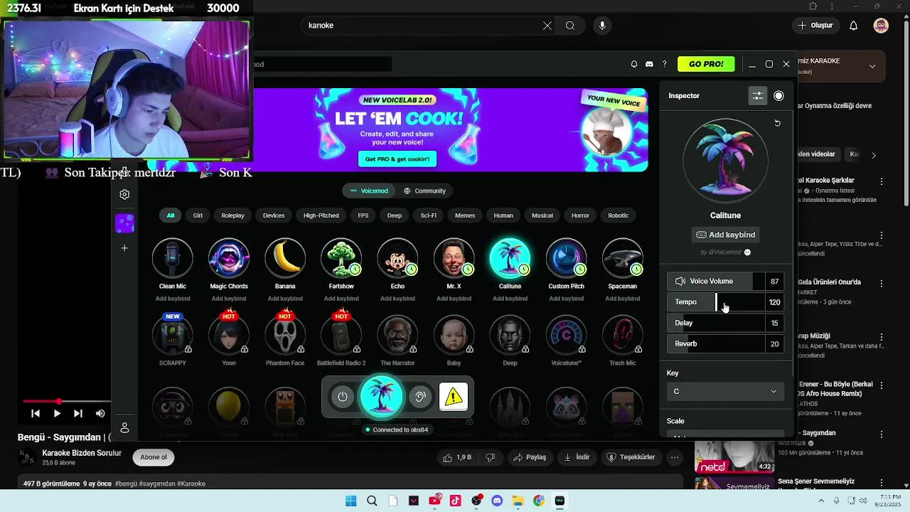The height and width of the screenshot is (512, 910).
Task: Adjust the Voice Volume slider
Action: tap(725, 282)
